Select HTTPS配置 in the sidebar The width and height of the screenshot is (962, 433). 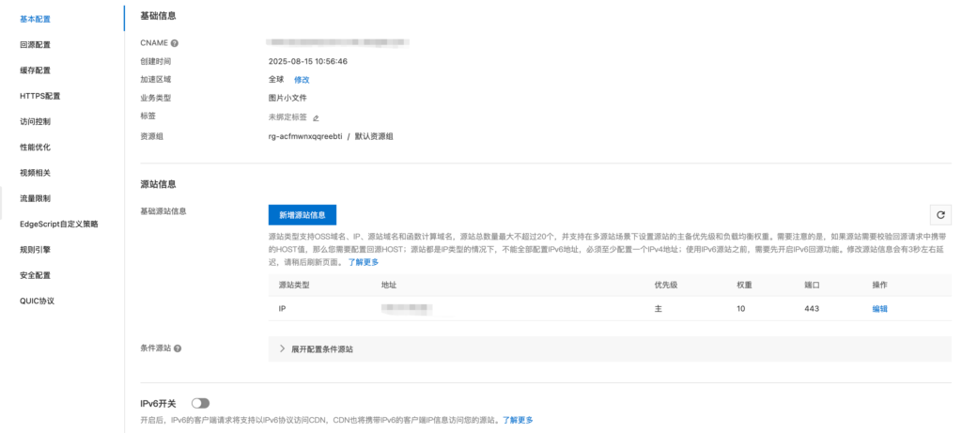pyautogui.click(x=39, y=96)
